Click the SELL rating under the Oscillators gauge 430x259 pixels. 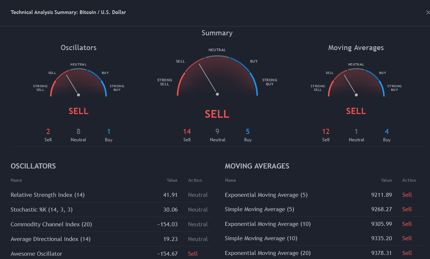click(x=78, y=111)
